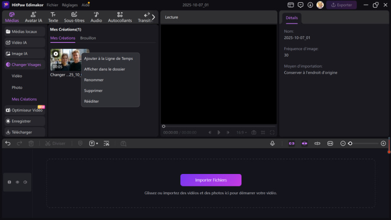Take a snapshot with the camera icon
Image resolution: width=391 pixels, height=220 pixels.
(x=253, y=133)
